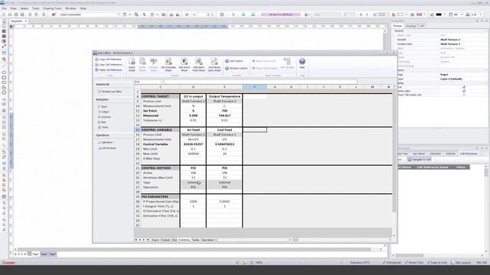Click the Play simulation toolbar icon

[x=233, y=15]
